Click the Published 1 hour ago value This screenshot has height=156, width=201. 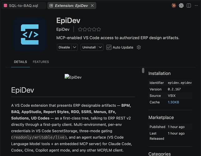pos(176,127)
